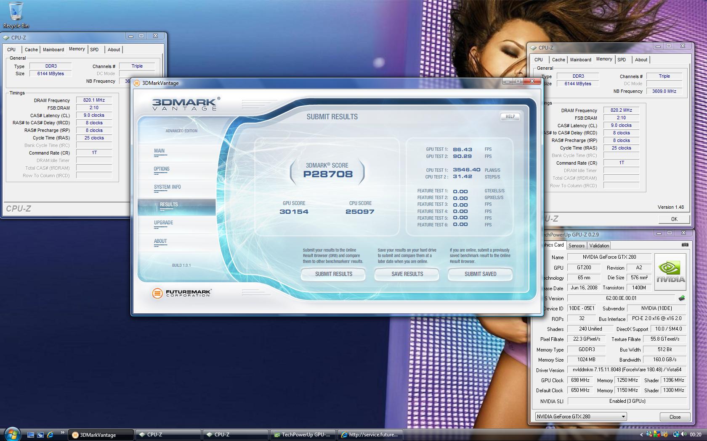
Task: Click the SAVE RESULTS button
Action: tap(407, 274)
